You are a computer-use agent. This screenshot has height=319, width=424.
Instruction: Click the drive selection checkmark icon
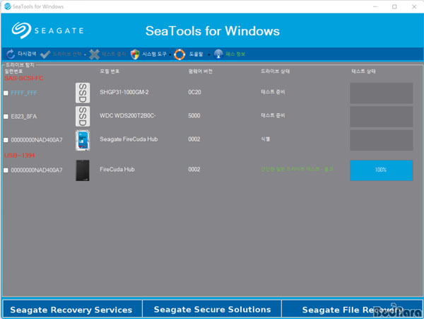45,54
